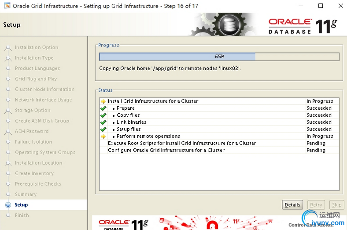Select the Summary step

coord(26,194)
